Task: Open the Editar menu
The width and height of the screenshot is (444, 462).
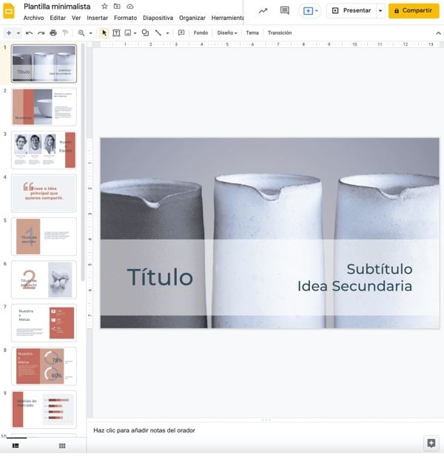Action: coord(58,18)
